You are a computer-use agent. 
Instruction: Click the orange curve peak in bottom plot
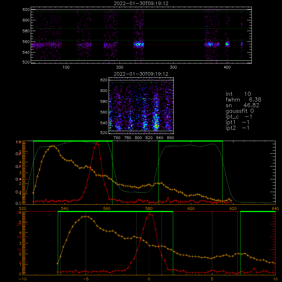click(x=86, y=217)
